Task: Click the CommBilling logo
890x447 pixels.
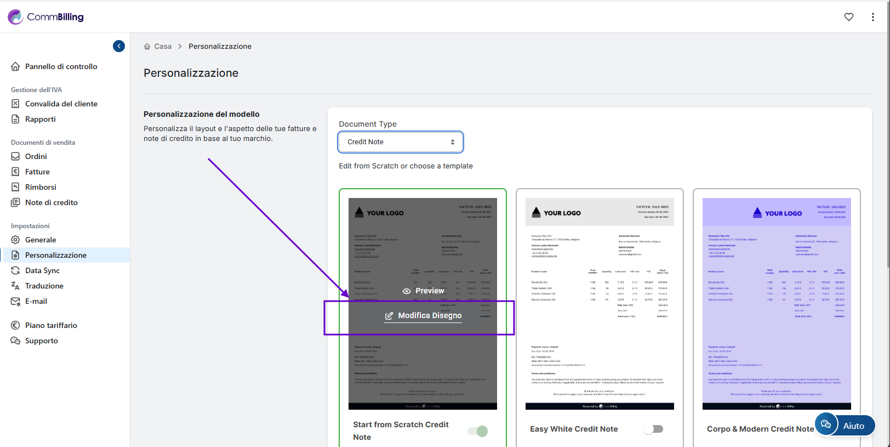Action: click(46, 17)
